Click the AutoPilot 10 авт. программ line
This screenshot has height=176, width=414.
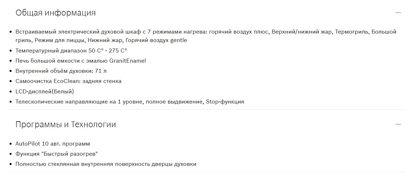point(52,144)
